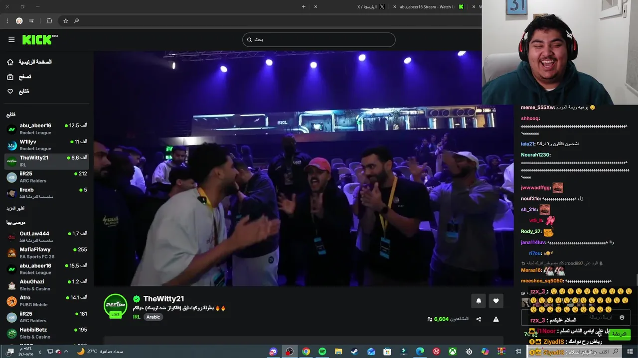Open the Kick hamburger menu

11,40
